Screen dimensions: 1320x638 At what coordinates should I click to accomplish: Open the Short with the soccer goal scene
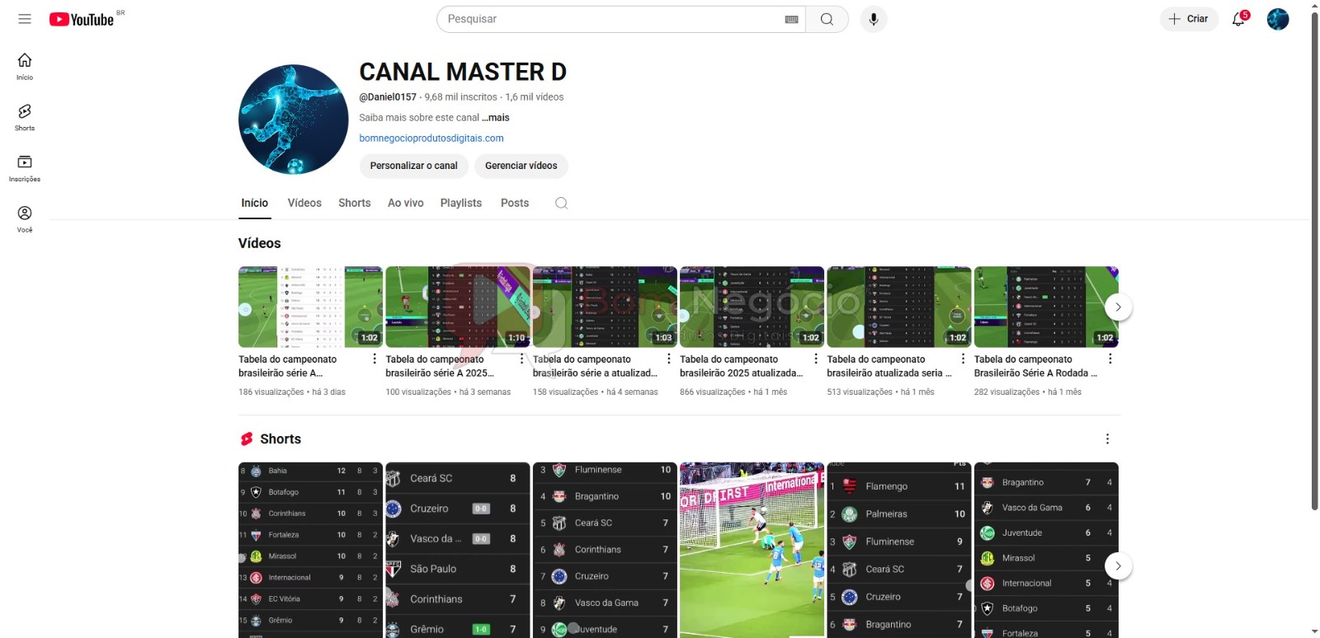coord(752,550)
